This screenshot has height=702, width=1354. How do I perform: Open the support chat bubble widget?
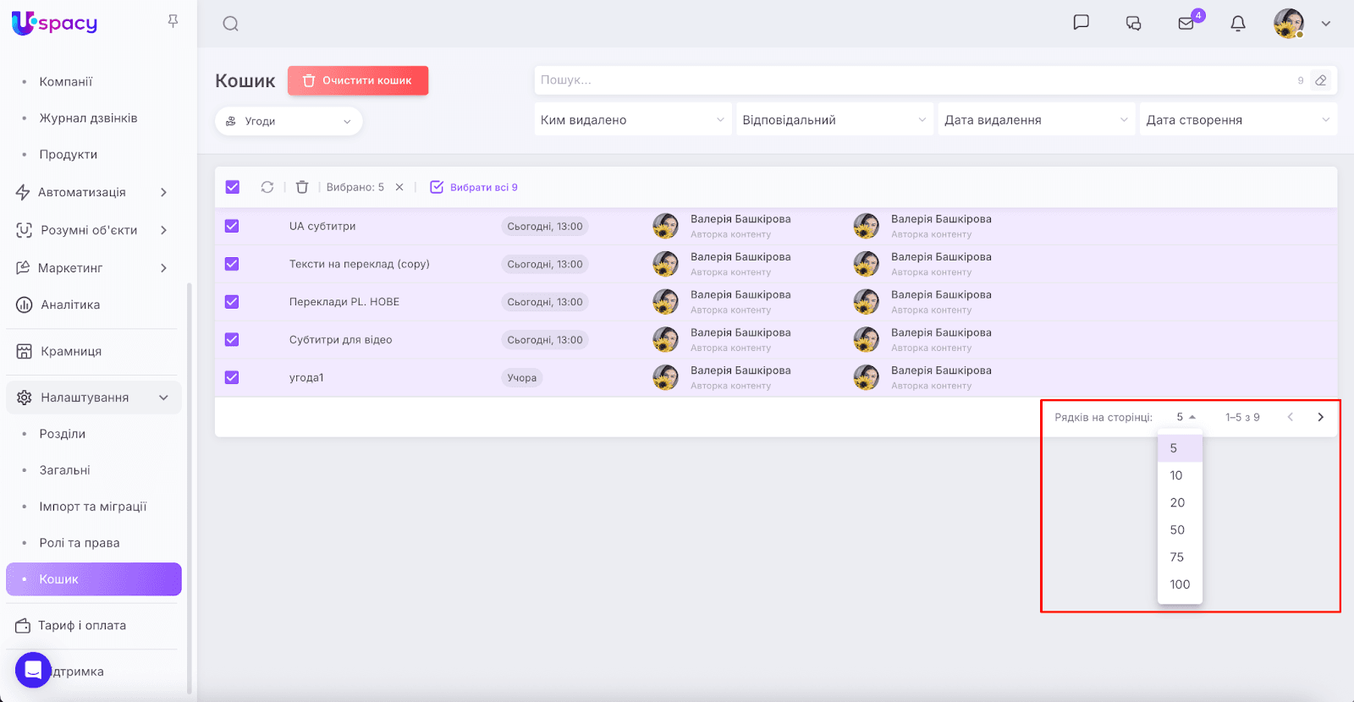(33, 670)
